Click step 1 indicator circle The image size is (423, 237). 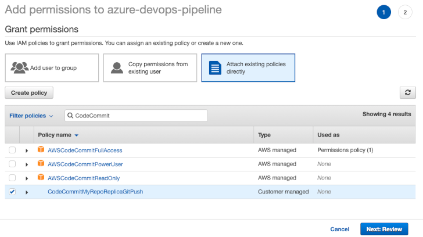383,12
